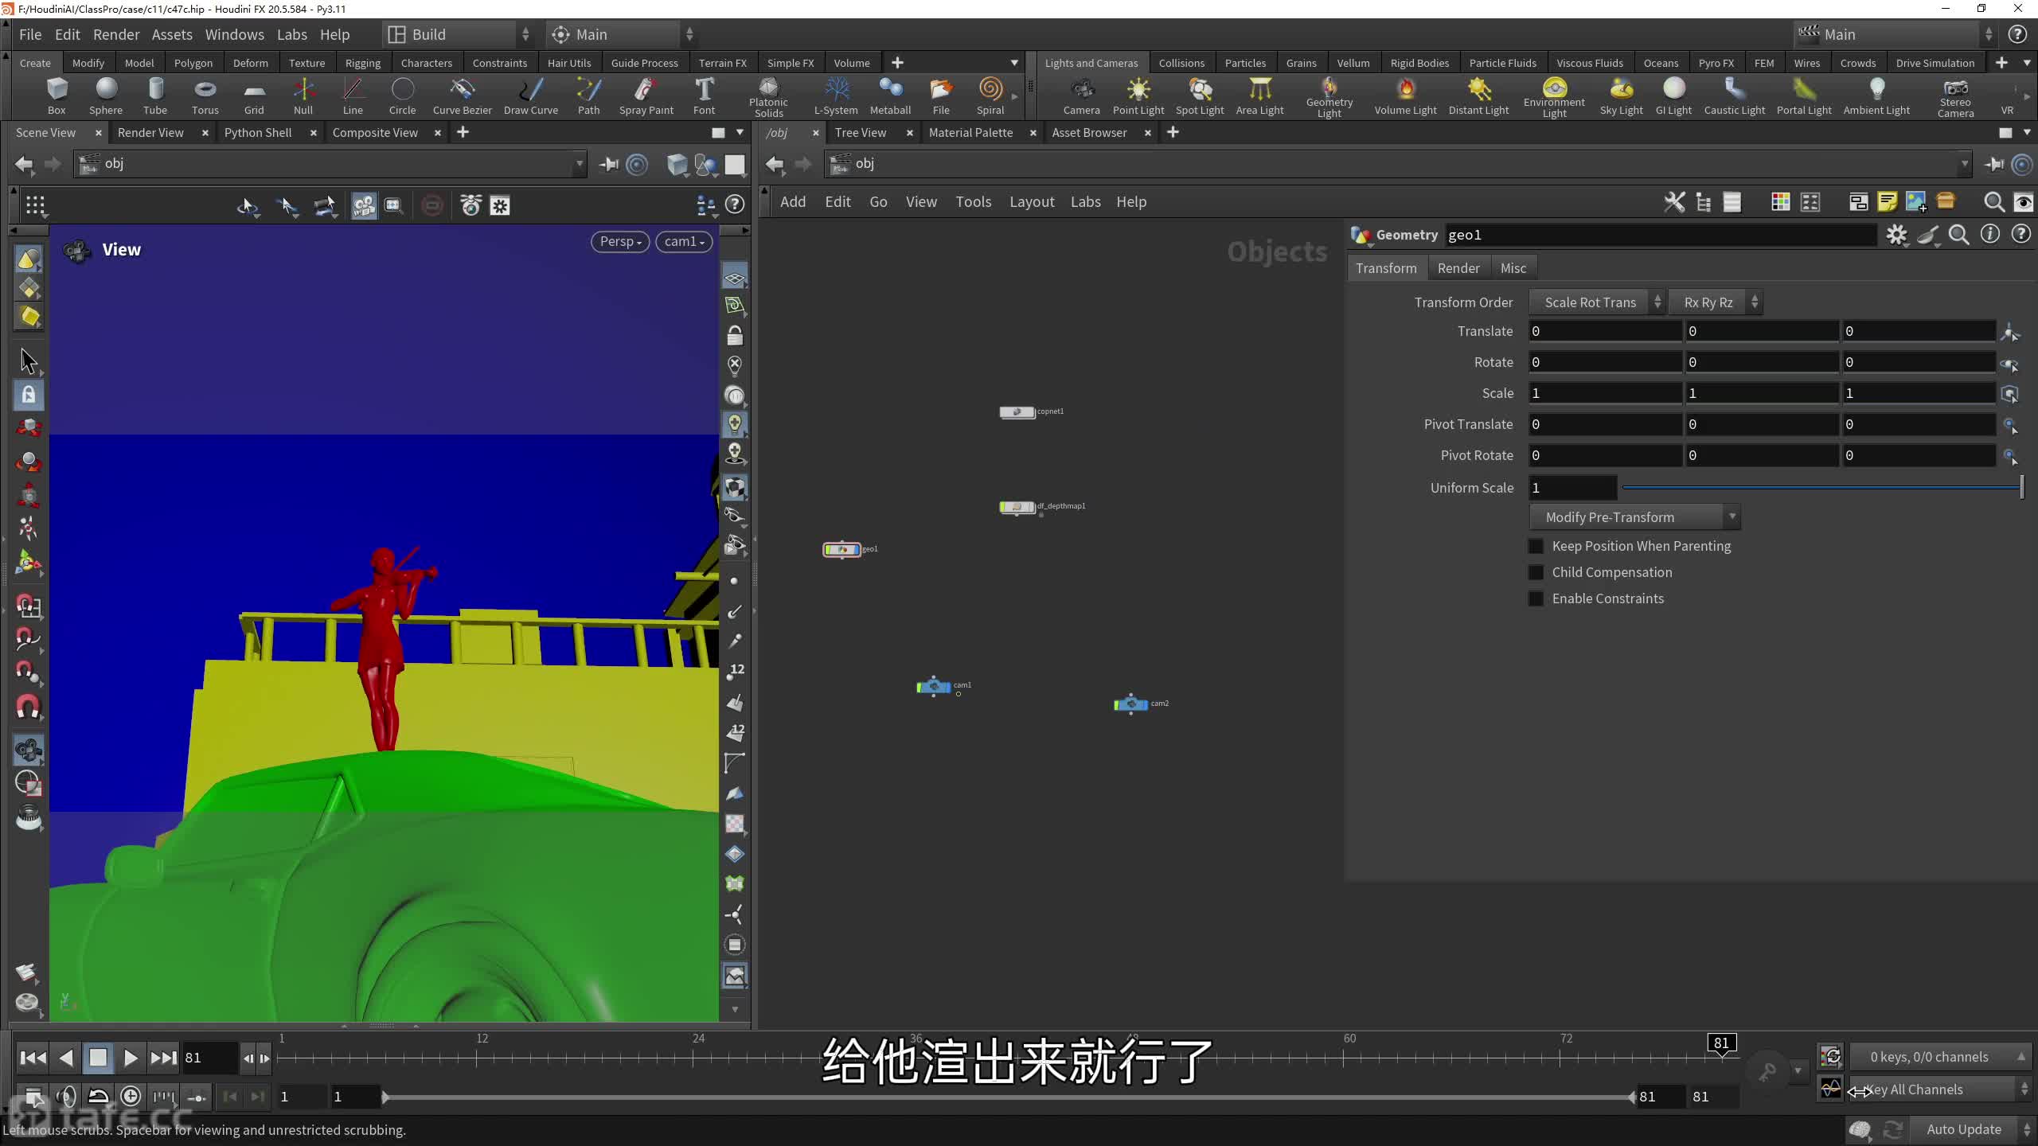This screenshot has width=2038, height=1146.
Task: Toggle Enable Constraints checkbox
Action: (1536, 598)
